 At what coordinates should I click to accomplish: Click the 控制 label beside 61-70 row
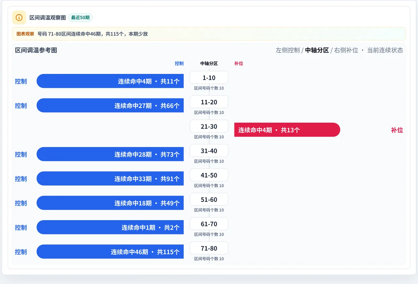[x=21, y=227]
